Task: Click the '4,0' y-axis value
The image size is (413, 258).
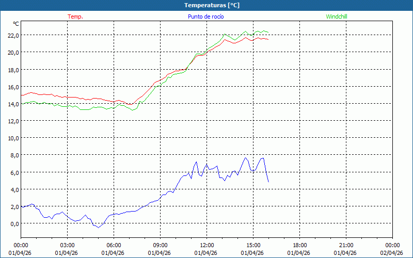Action: 14,190
